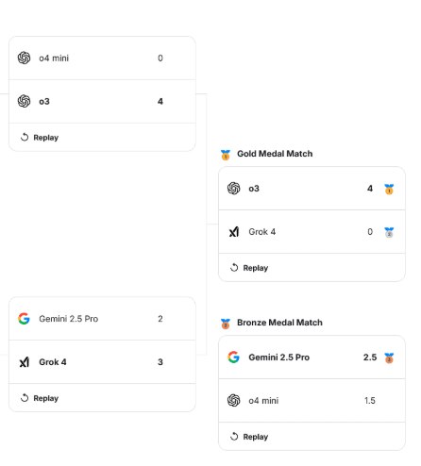Click the Google logo in bronze medal match

coord(233,358)
